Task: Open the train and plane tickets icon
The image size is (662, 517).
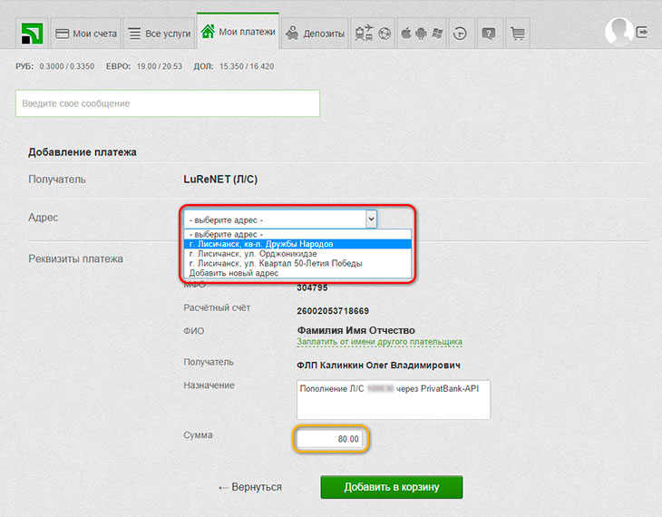Action: (x=364, y=33)
